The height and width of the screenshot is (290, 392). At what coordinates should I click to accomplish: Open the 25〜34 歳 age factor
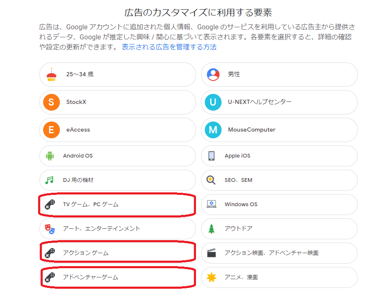coord(118,75)
